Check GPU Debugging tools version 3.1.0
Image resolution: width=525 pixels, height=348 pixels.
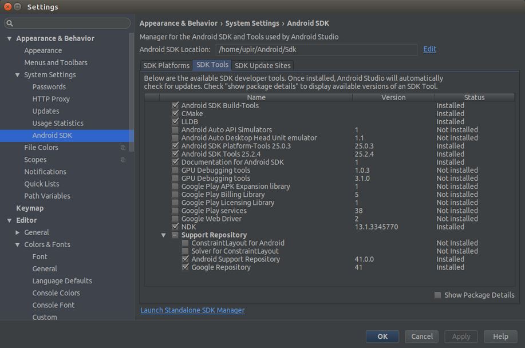pos(175,178)
